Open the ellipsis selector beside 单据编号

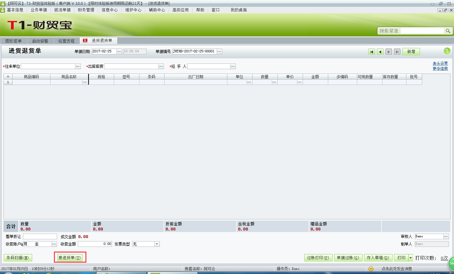tap(219, 51)
